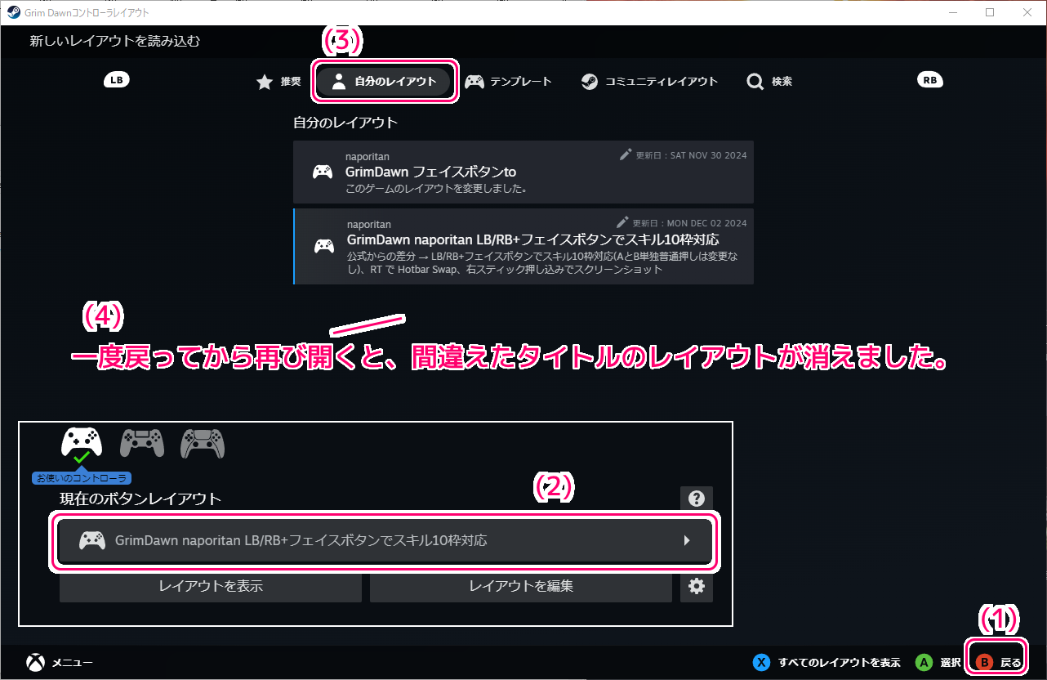The height and width of the screenshot is (680, 1047).
Task: Click the star icon of 推奨 tab
Action: click(x=264, y=82)
